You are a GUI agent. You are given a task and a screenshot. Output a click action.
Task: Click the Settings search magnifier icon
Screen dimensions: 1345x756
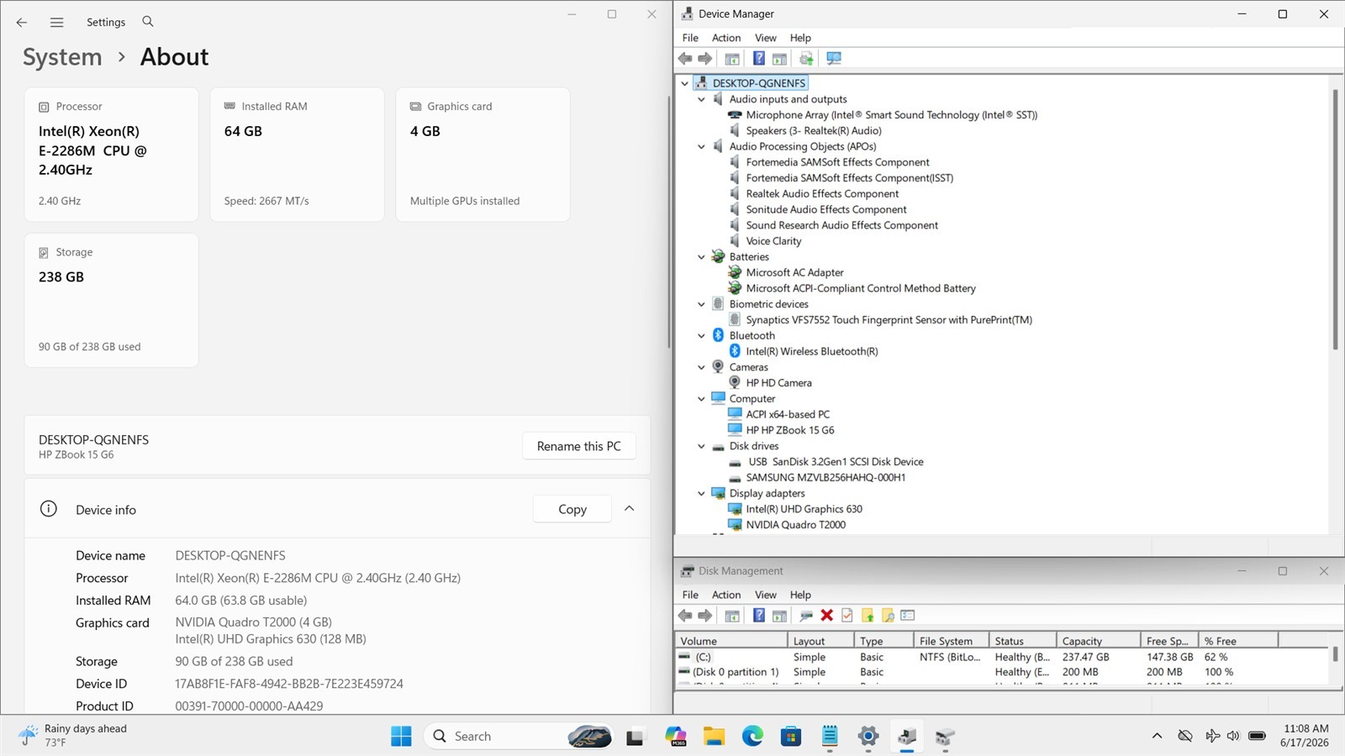pos(148,22)
